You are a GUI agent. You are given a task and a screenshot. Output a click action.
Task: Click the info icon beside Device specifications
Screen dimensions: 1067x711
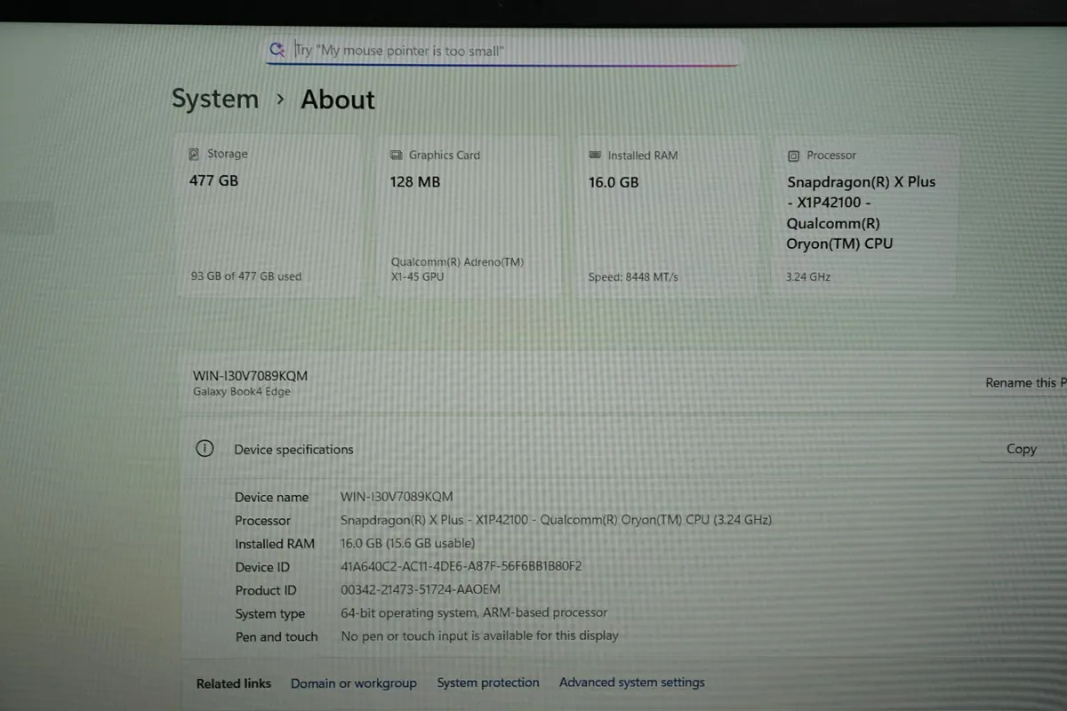coord(205,449)
